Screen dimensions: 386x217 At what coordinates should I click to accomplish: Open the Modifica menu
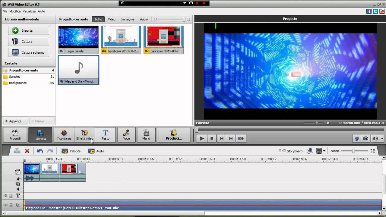(15, 11)
